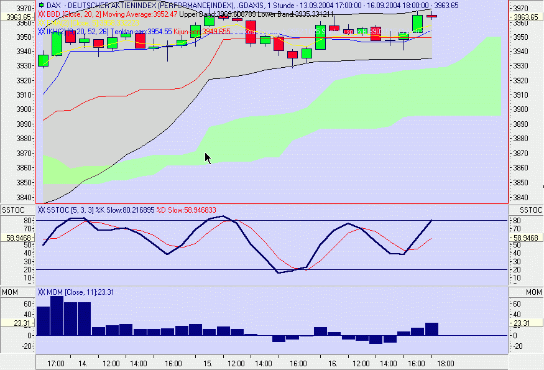The image size is (544, 370).
Task: Click the Tenkan-sen:3954.55 legend text
Action: click(x=141, y=32)
